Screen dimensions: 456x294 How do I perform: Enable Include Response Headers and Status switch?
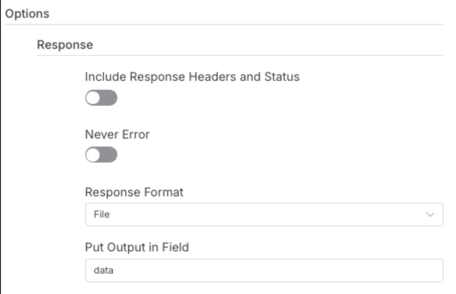[101, 98]
